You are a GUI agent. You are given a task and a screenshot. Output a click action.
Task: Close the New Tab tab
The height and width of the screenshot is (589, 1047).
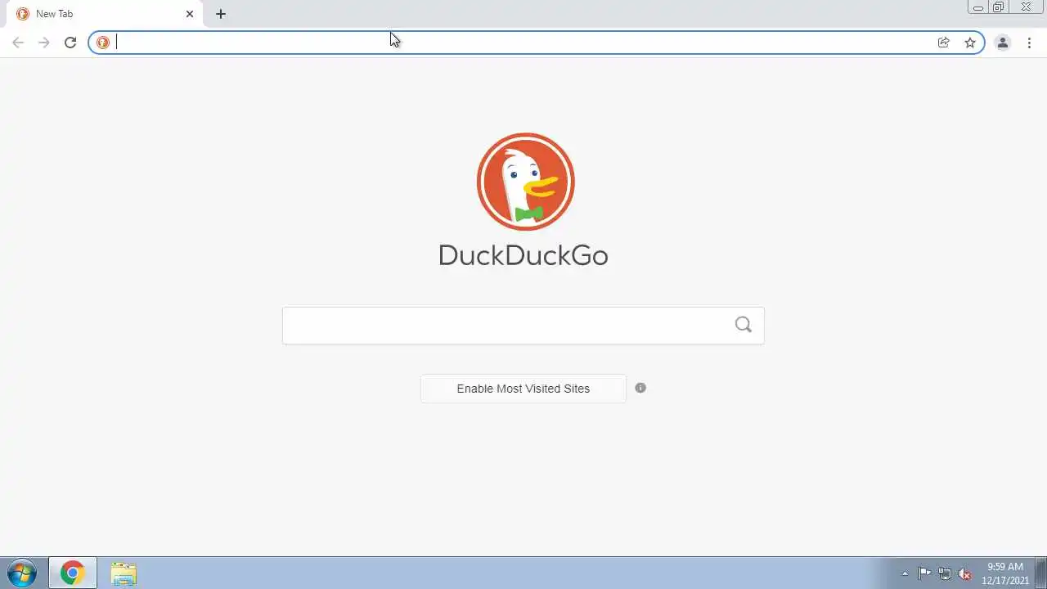coord(190,14)
